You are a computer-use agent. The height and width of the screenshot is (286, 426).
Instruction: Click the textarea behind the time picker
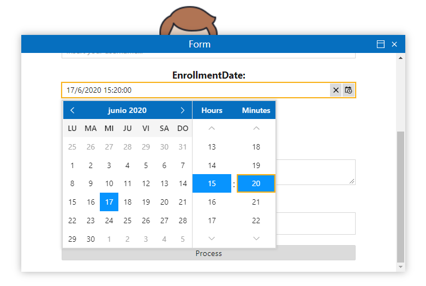pos(316,172)
